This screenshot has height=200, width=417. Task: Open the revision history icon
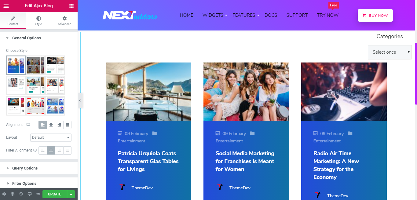21,194
